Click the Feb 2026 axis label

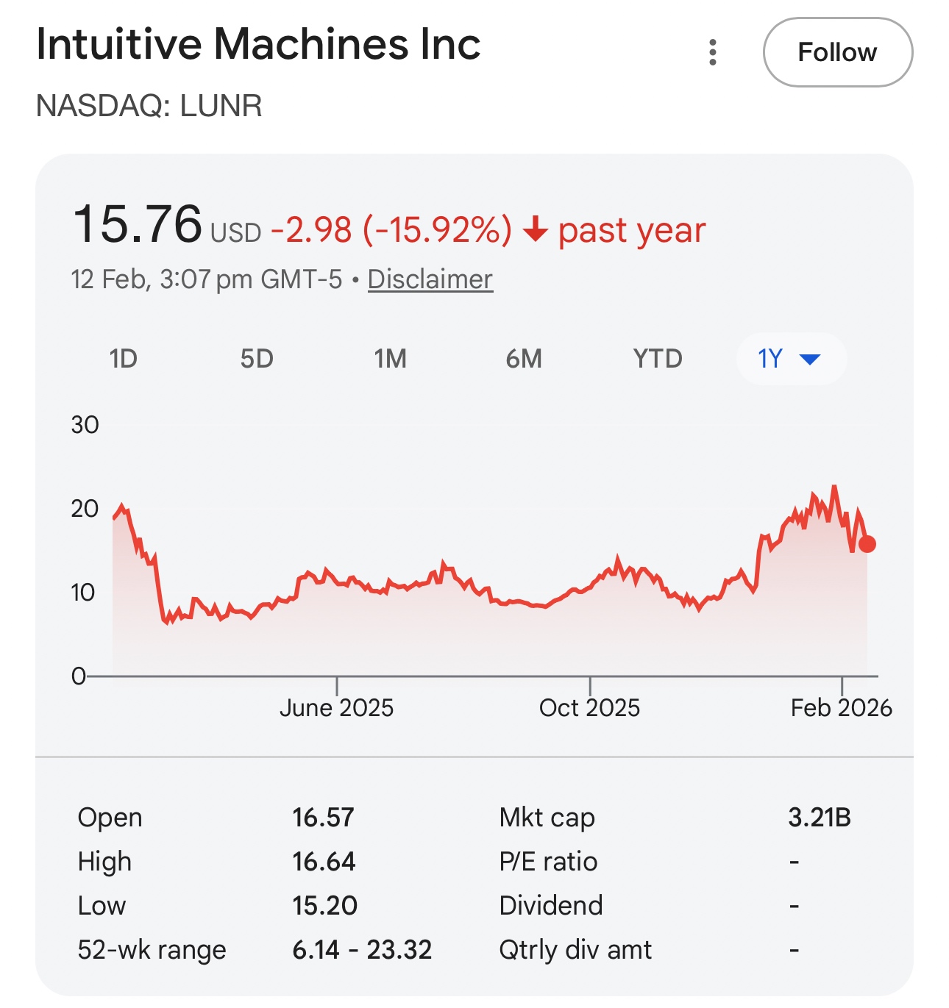pos(841,707)
